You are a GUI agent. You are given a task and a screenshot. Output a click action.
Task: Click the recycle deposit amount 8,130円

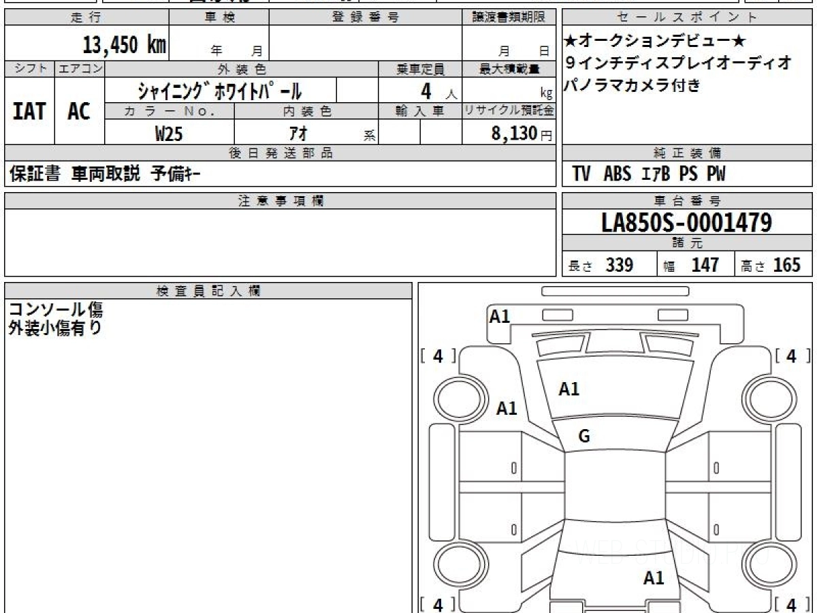coord(522,133)
